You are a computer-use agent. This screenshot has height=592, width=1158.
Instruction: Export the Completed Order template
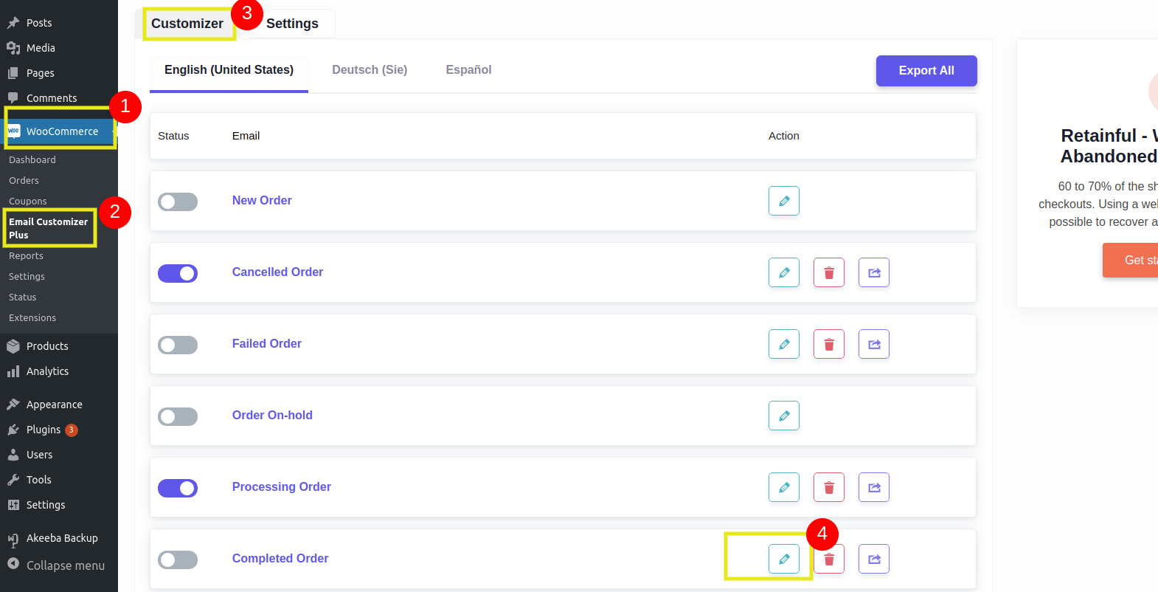click(874, 559)
